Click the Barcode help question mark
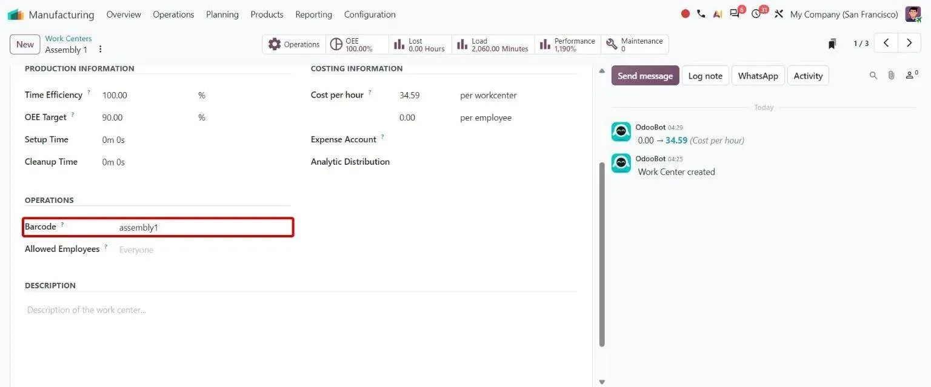This screenshot has height=387, width=931. (62, 225)
